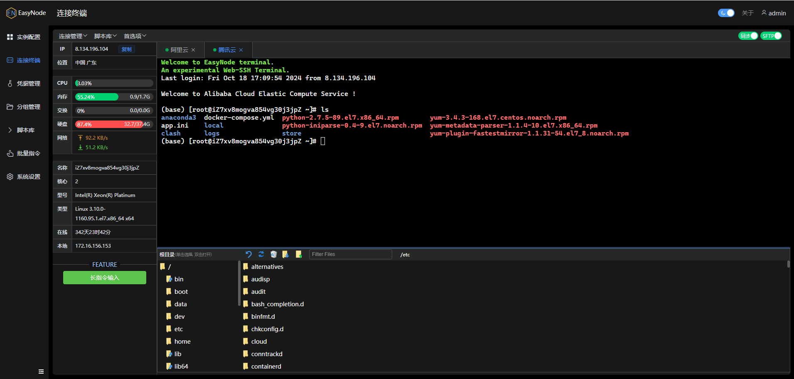Image resolution: width=794 pixels, height=379 pixels.
Task: Click the Filter Files input field
Action: click(x=350, y=254)
